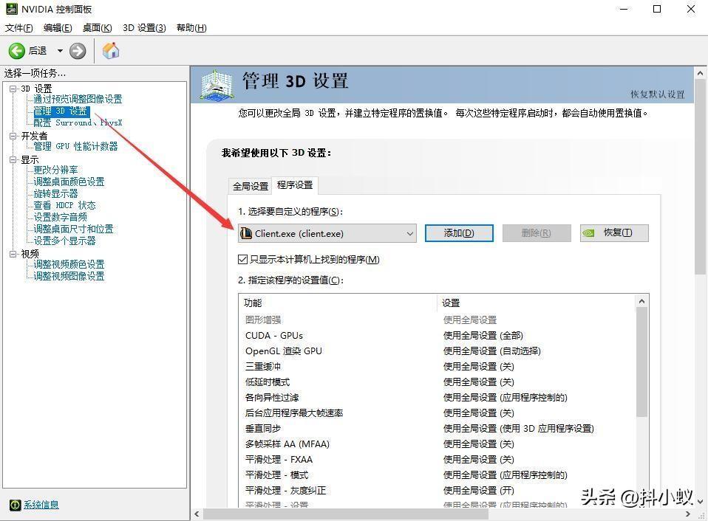Select 调整桌面尺寸和位置 in tree
Image resolution: width=708 pixels, height=521 pixels.
tap(73, 229)
